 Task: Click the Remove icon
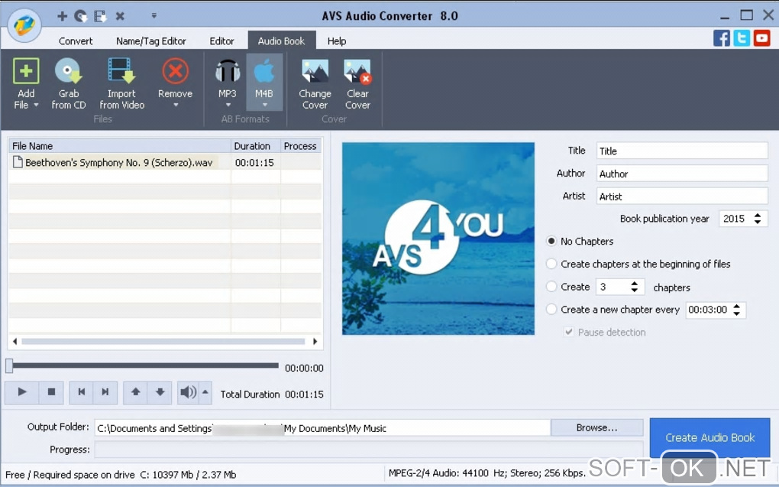(x=176, y=70)
